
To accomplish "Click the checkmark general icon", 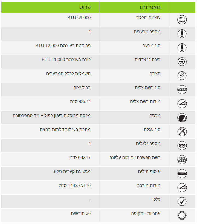I will click(182, 202).
